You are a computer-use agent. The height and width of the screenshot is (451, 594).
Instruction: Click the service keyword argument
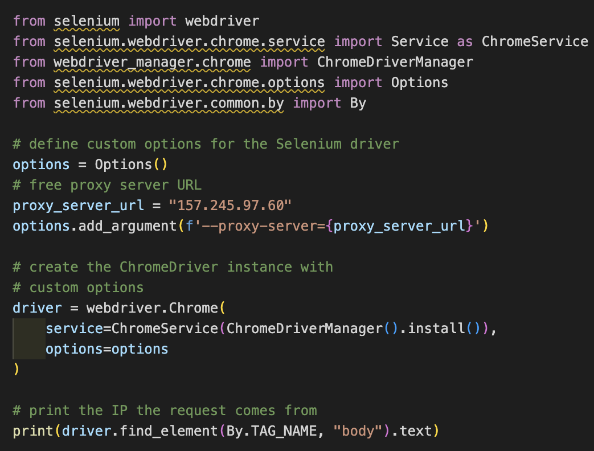point(74,329)
